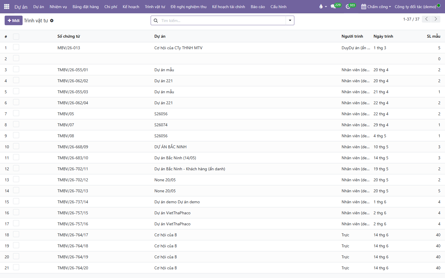Toggle the search options dropdown arrow
Screen dimensions: 445x278
[x=290, y=21]
